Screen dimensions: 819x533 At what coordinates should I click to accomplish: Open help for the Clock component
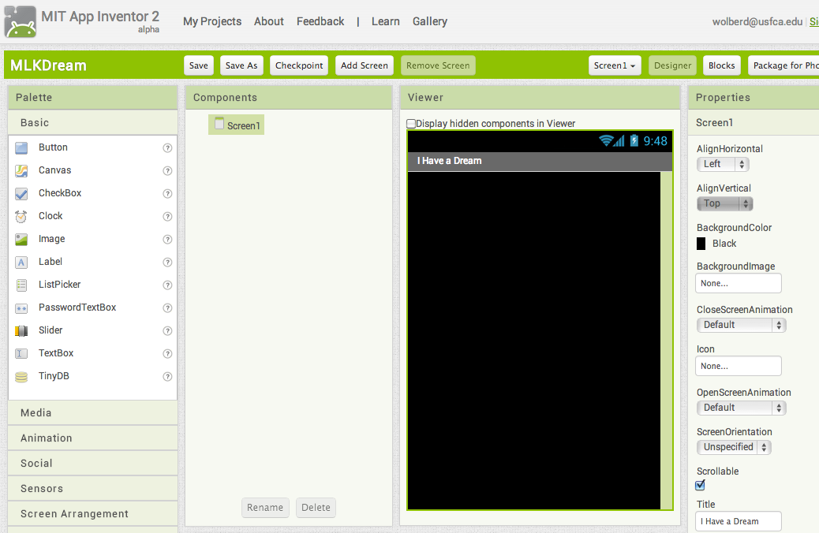point(167,216)
